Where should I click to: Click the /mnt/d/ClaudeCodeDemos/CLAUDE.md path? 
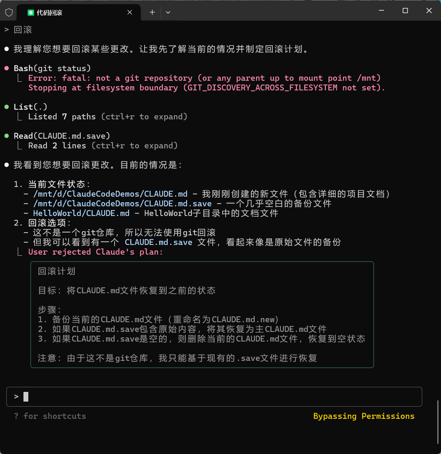[x=110, y=194]
